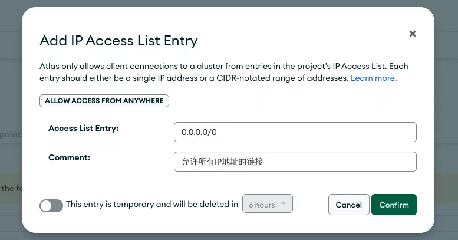Focus the Comment input field
Image resolution: width=458 pixels, height=240 pixels.
tap(295, 162)
